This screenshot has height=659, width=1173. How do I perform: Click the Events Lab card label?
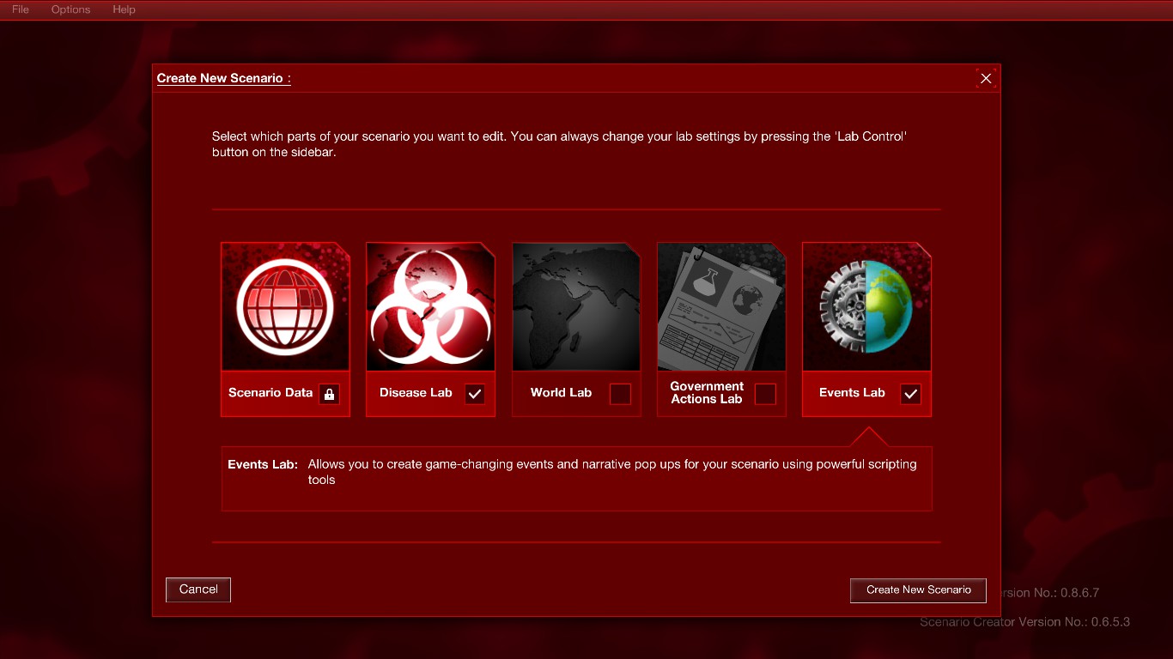click(852, 393)
